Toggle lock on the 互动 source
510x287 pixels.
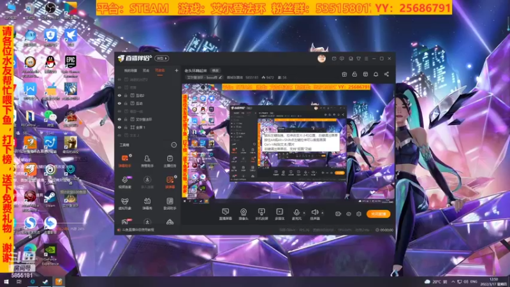click(126, 103)
